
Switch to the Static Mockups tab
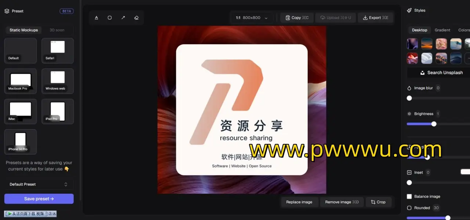pyautogui.click(x=23, y=30)
